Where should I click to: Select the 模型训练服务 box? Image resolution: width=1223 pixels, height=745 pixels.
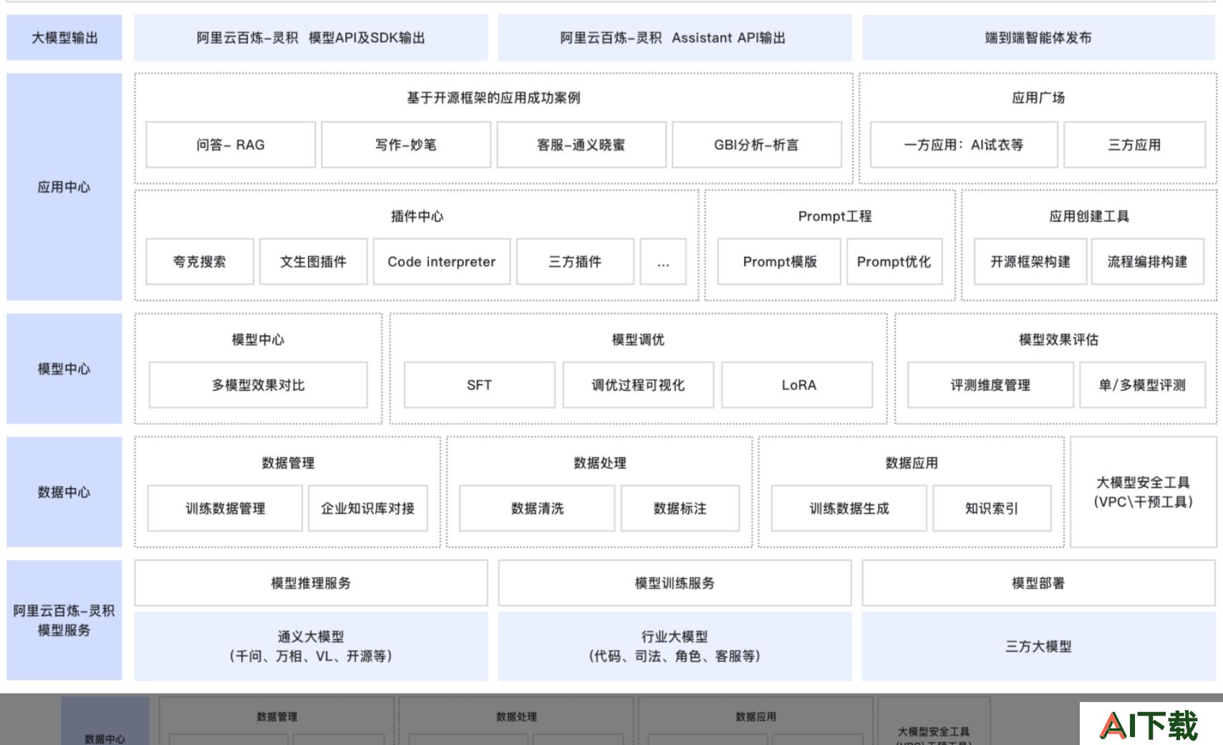coord(675,583)
